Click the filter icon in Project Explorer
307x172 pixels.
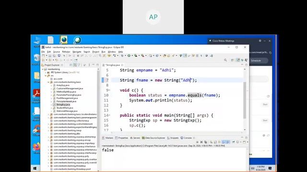click(x=79, y=65)
